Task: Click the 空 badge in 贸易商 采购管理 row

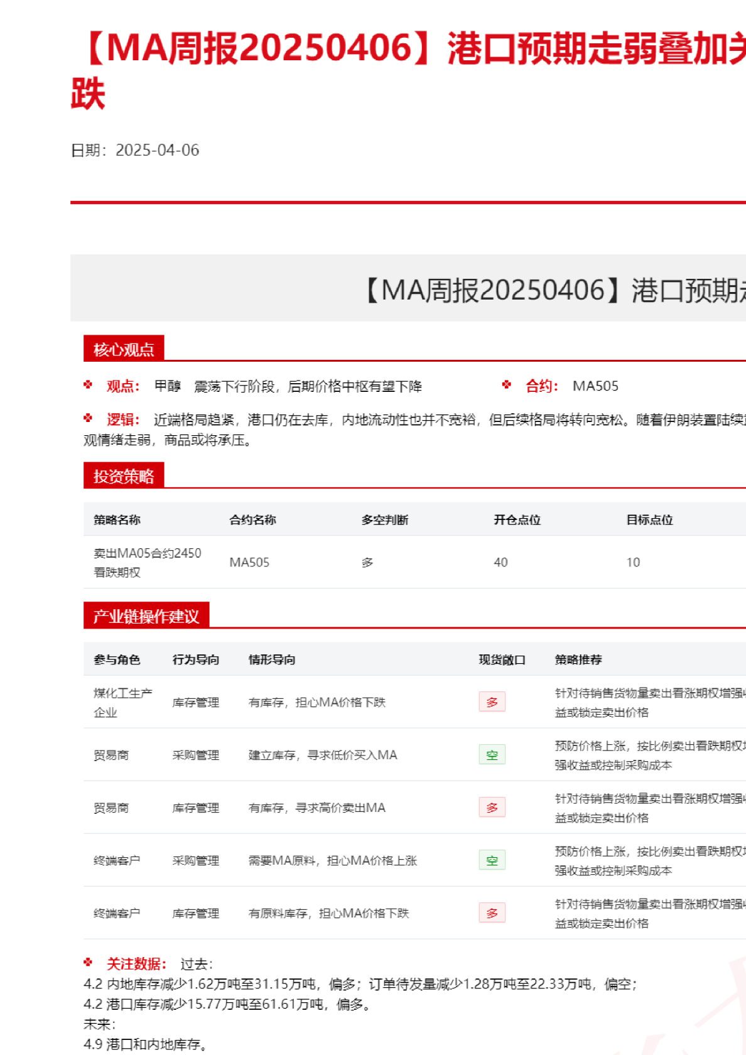Action: pyautogui.click(x=492, y=755)
